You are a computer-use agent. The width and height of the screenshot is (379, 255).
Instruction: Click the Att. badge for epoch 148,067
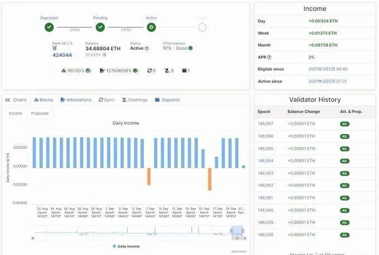tap(344, 124)
